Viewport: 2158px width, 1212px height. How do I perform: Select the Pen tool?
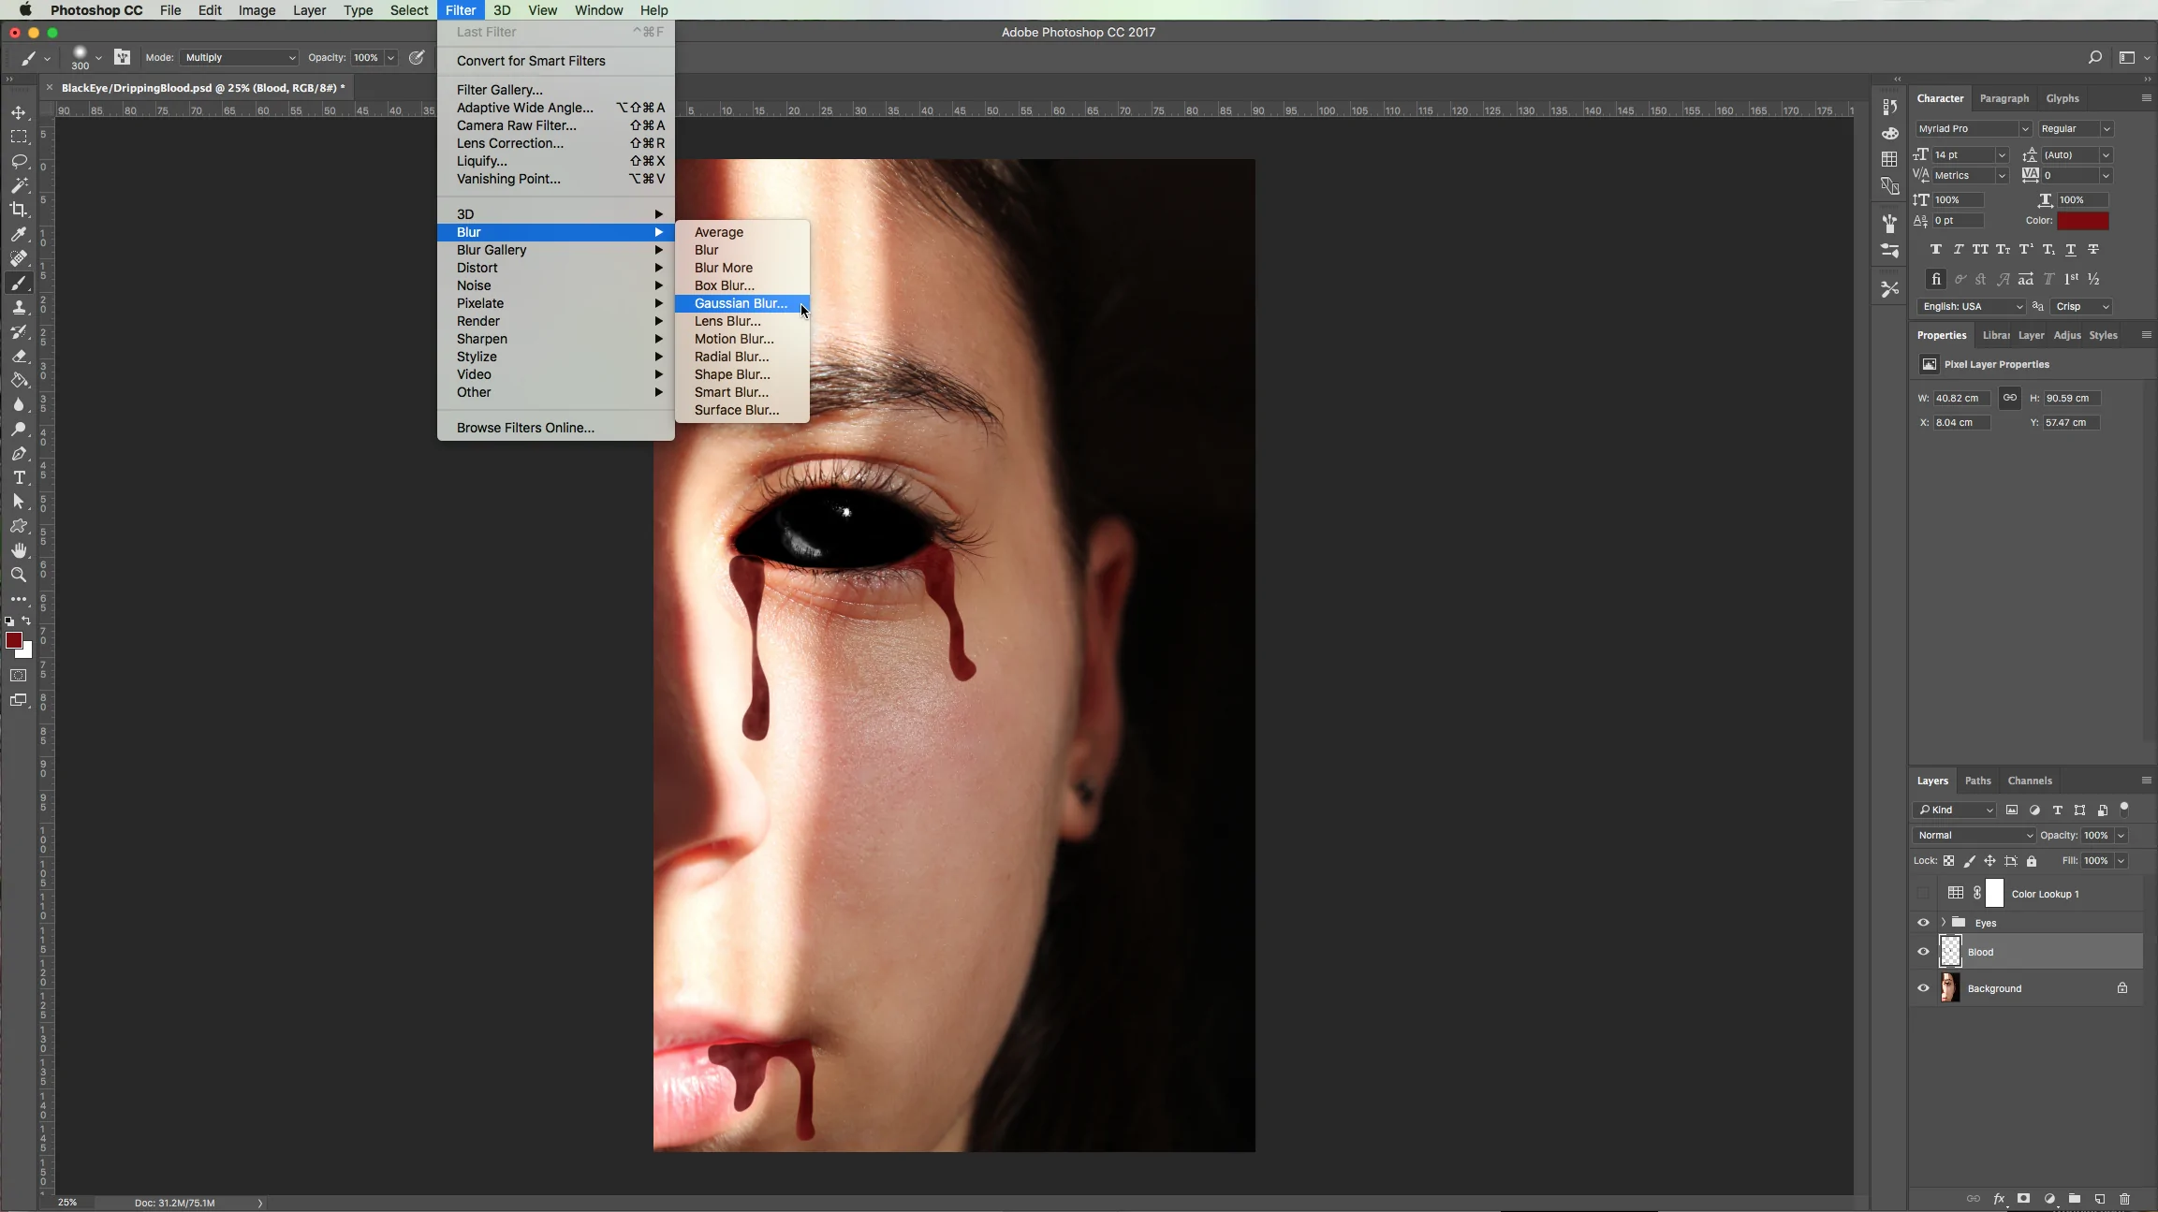pos(19,453)
